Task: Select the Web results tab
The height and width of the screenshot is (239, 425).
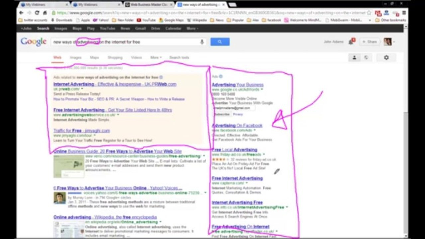Action: pos(57,57)
